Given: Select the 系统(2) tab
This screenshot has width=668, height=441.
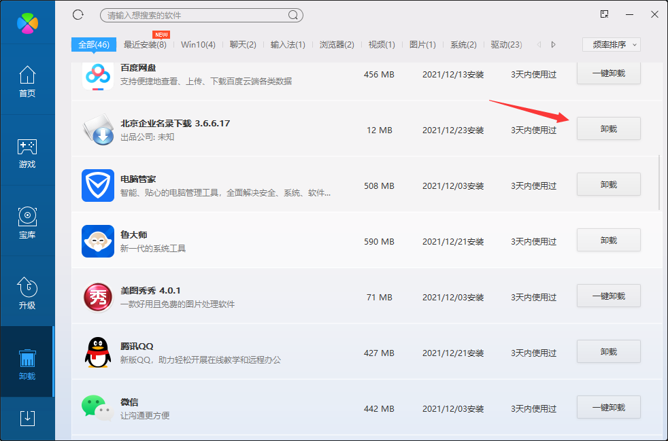Looking at the screenshot, I should (463, 45).
